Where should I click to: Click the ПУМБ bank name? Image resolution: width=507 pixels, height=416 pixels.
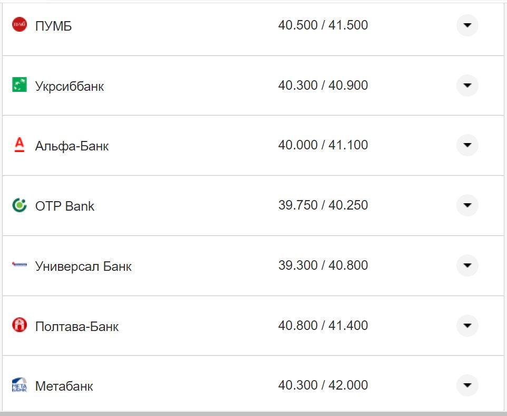pos(53,26)
